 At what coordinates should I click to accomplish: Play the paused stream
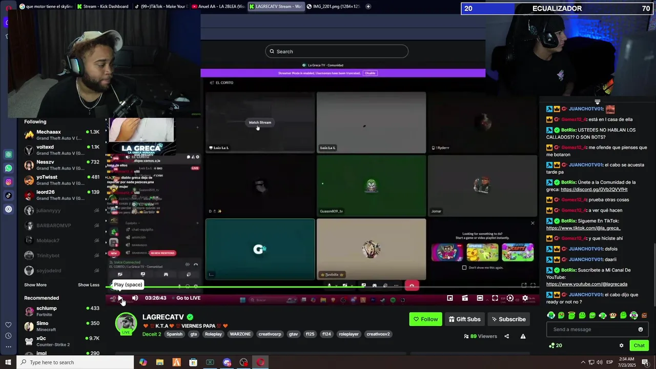[x=120, y=298]
